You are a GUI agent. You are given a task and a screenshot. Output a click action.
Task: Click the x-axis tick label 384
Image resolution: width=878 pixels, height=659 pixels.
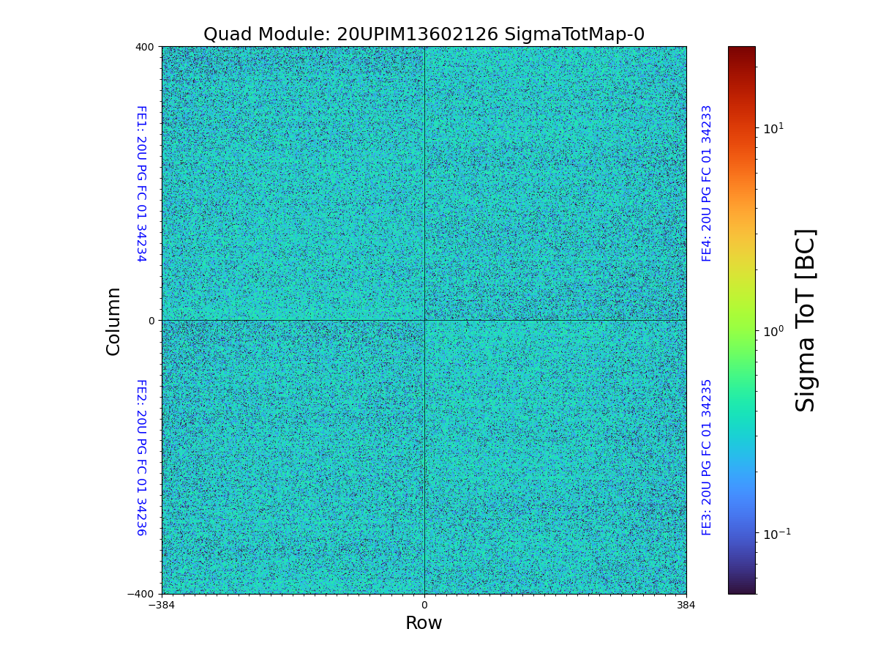pyautogui.click(x=686, y=606)
